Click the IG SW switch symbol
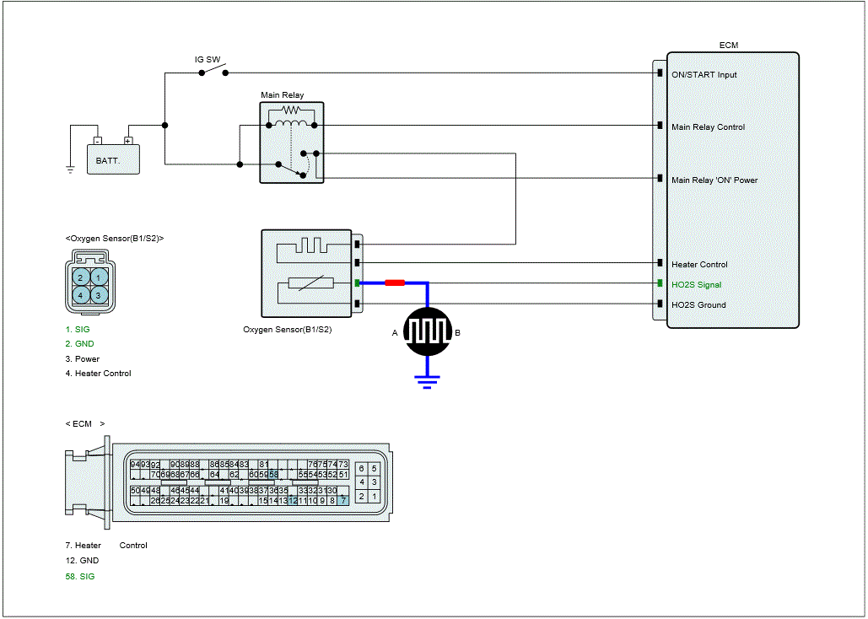The image size is (868, 619). click(213, 73)
